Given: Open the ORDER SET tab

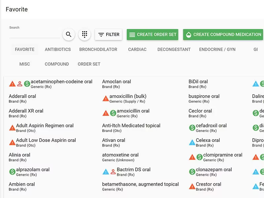Looking at the screenshot, I should click(89, 64).
